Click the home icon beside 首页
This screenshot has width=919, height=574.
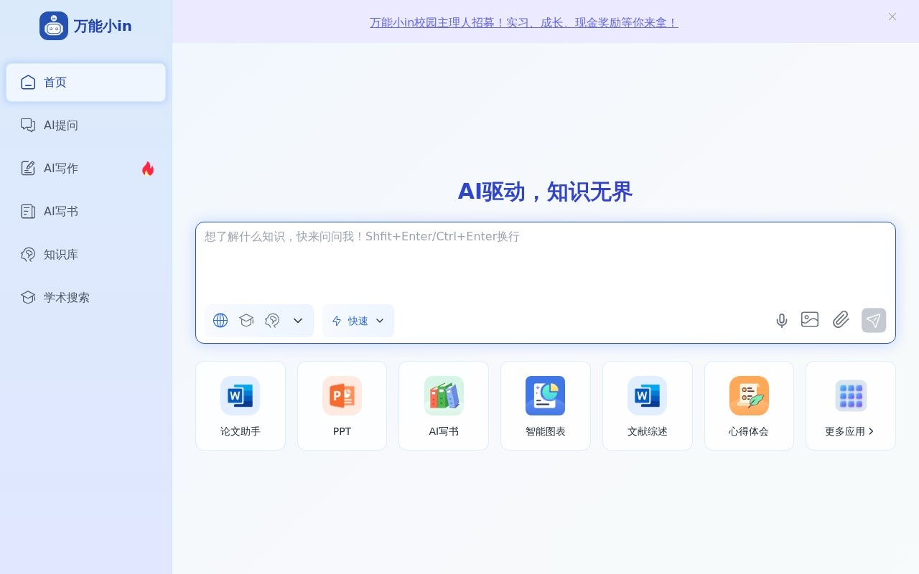(28, 83)
